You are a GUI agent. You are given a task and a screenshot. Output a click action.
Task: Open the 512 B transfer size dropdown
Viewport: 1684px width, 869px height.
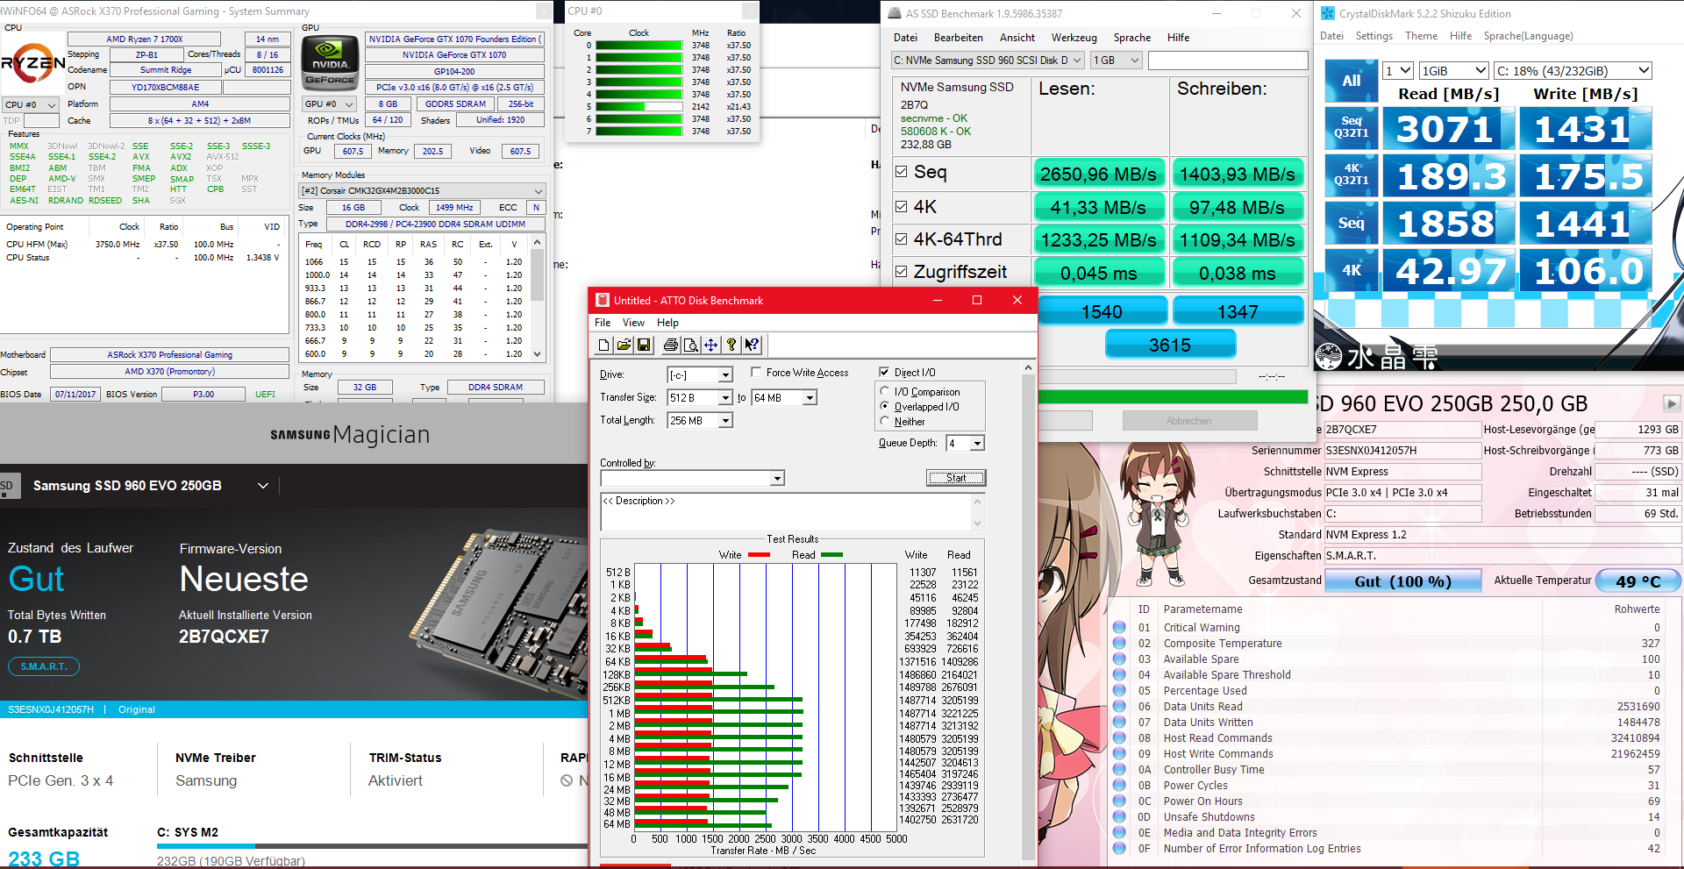click(x=725, y=398)
